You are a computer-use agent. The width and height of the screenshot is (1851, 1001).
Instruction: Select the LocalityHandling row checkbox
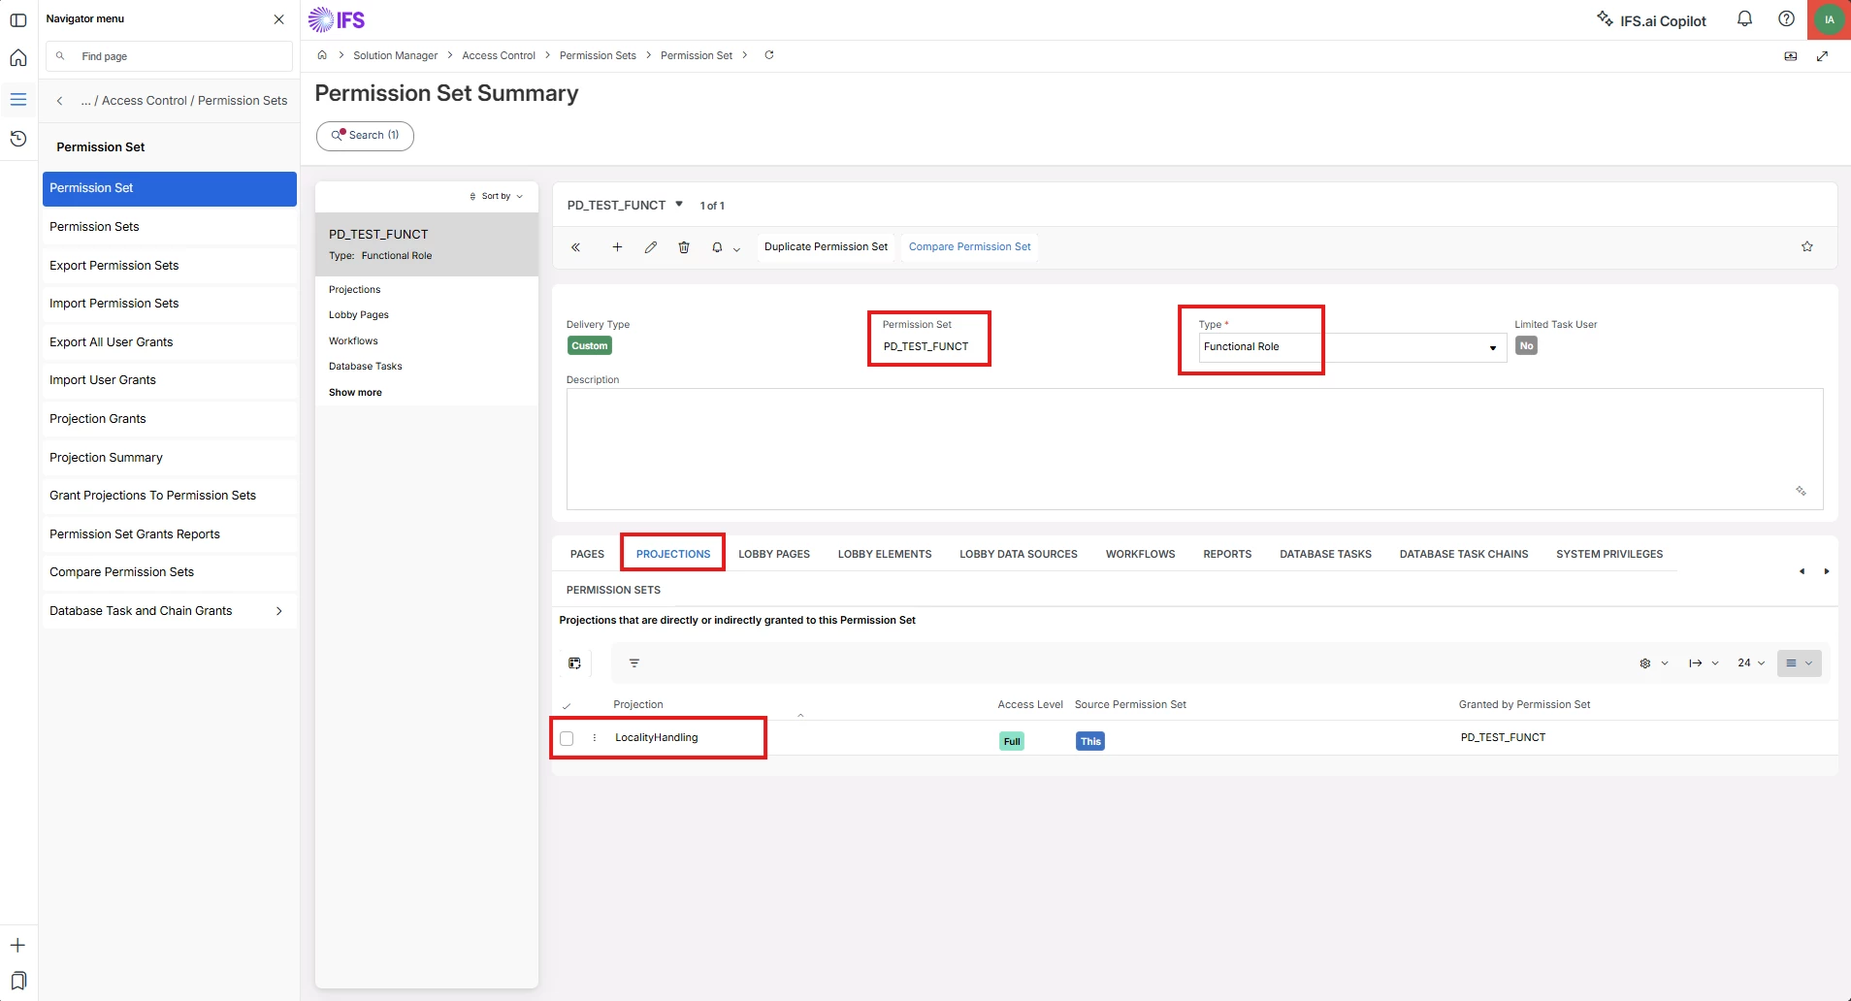tap(567, 738)
